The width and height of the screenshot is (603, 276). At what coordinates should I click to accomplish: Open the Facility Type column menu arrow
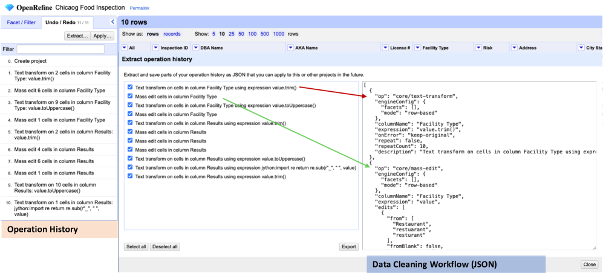pyautogui.click(x=418, y=48)
